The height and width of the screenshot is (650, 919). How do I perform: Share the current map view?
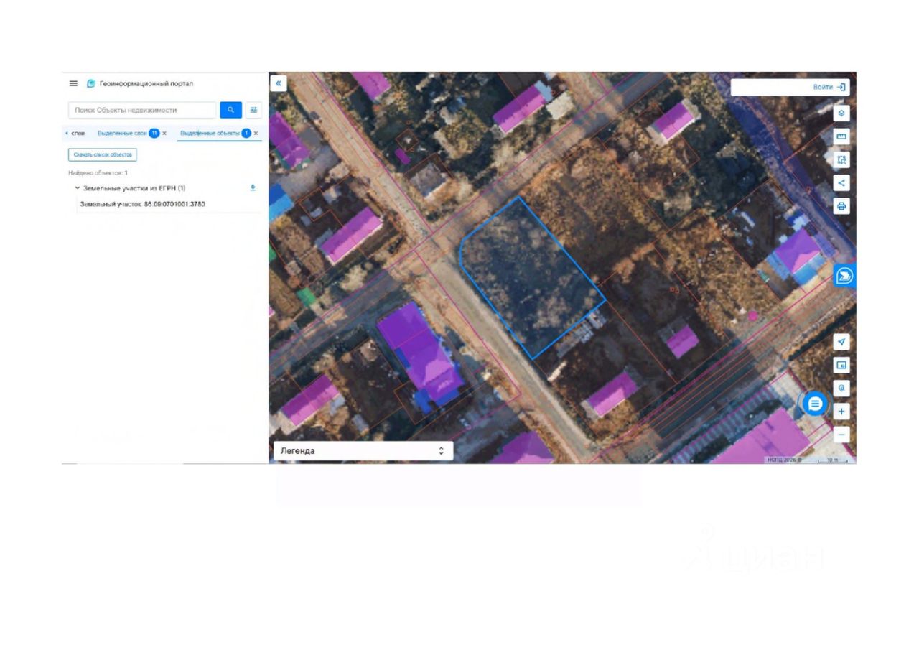[841, 182]
